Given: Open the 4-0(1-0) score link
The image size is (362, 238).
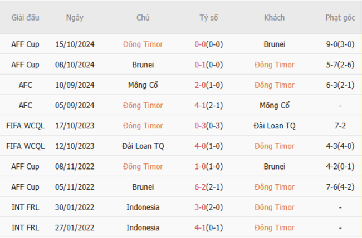Looking at the screenshot, I should coord(209,146).
